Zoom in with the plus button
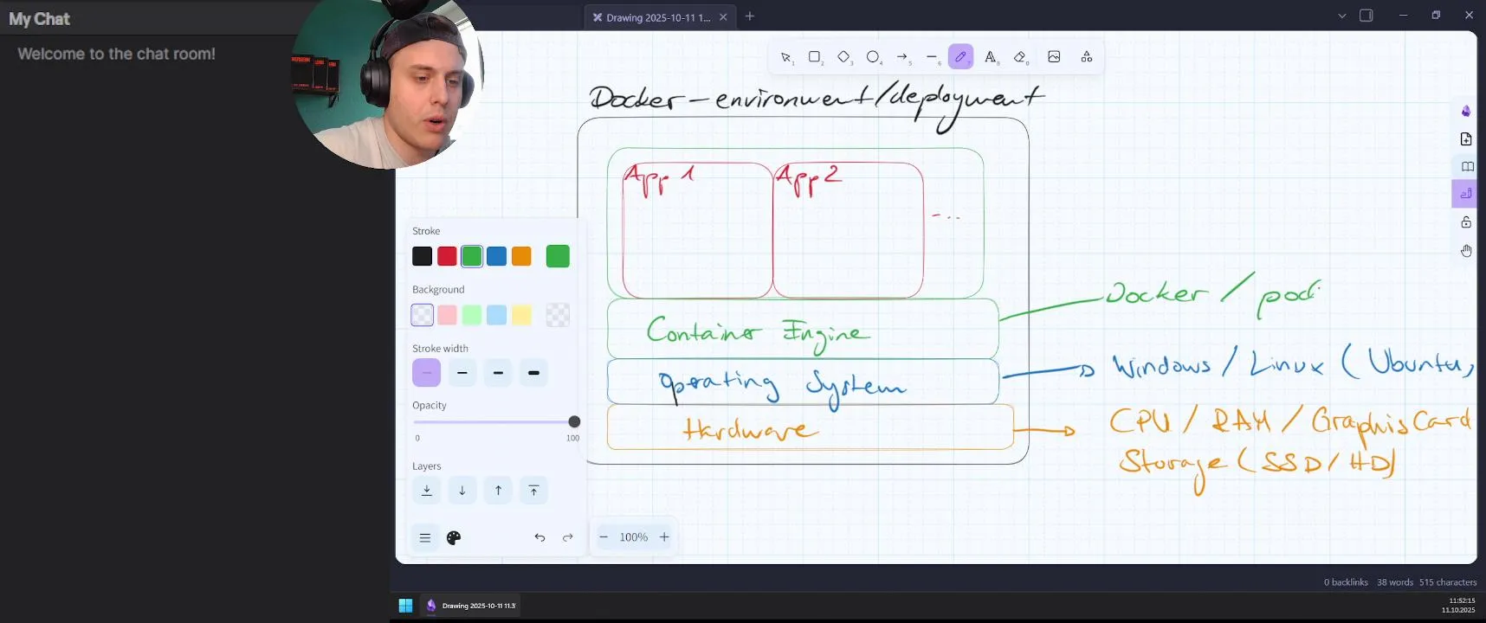Screen dimensions: 1486x623 click(664, 537)
